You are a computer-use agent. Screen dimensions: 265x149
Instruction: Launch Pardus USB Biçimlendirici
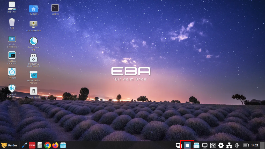pos(33,57)
